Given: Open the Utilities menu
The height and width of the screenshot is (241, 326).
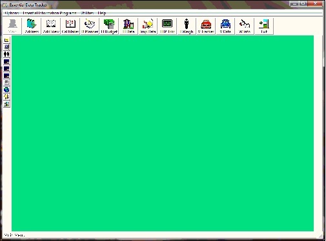Looking at the screenshot, I should [87, 13].
